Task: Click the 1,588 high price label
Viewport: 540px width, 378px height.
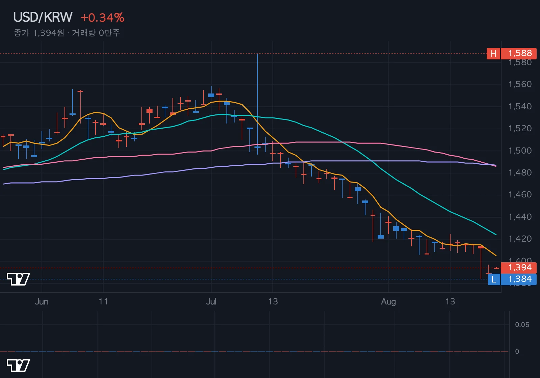Action: tap(519, 53)
